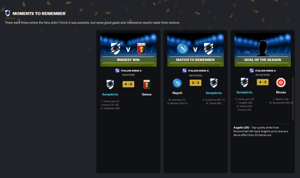Click the Sampdoria crest next to Moments to Remember
Screen dimensions: 300x178
(8, 13)
